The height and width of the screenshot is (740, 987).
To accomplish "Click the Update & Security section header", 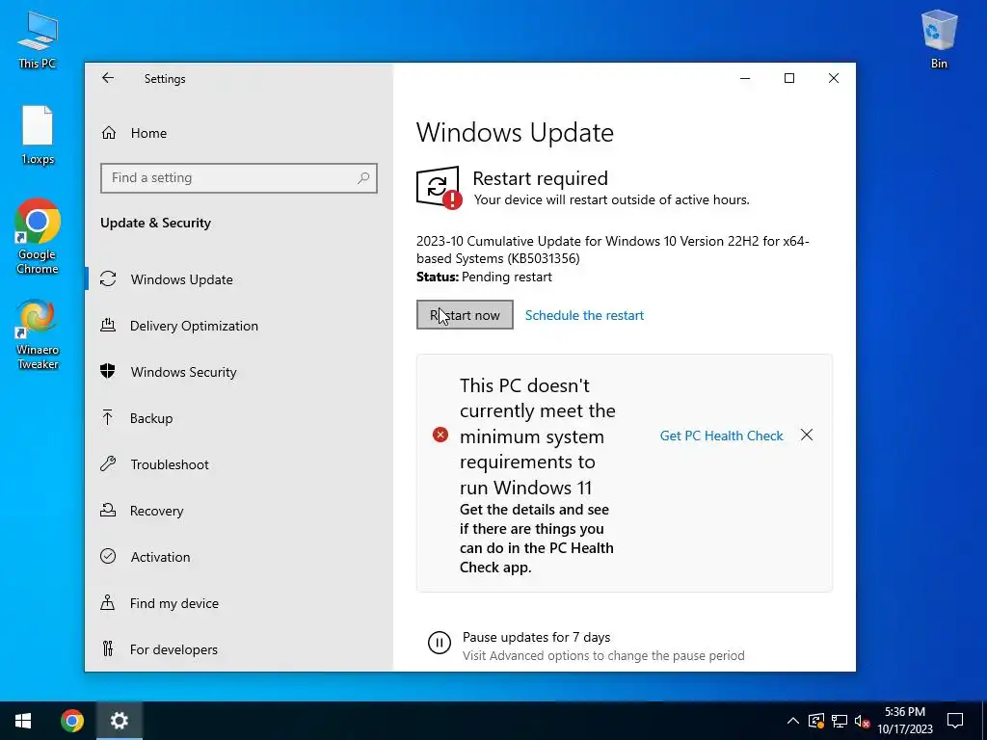I will 155,223.
